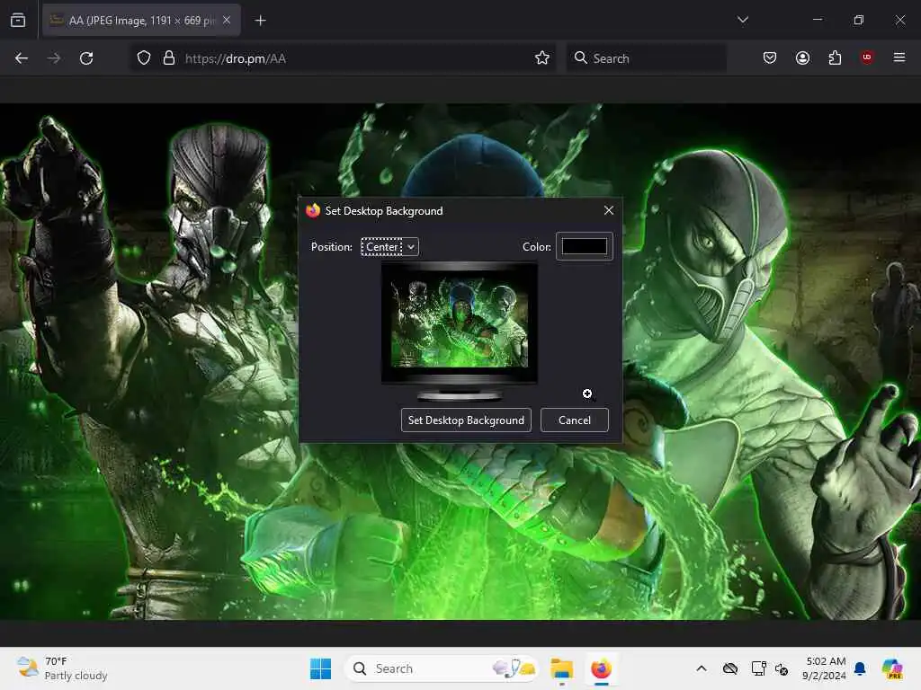
Task: Click the Cancel button in dialog
Action: click(575, 420)
